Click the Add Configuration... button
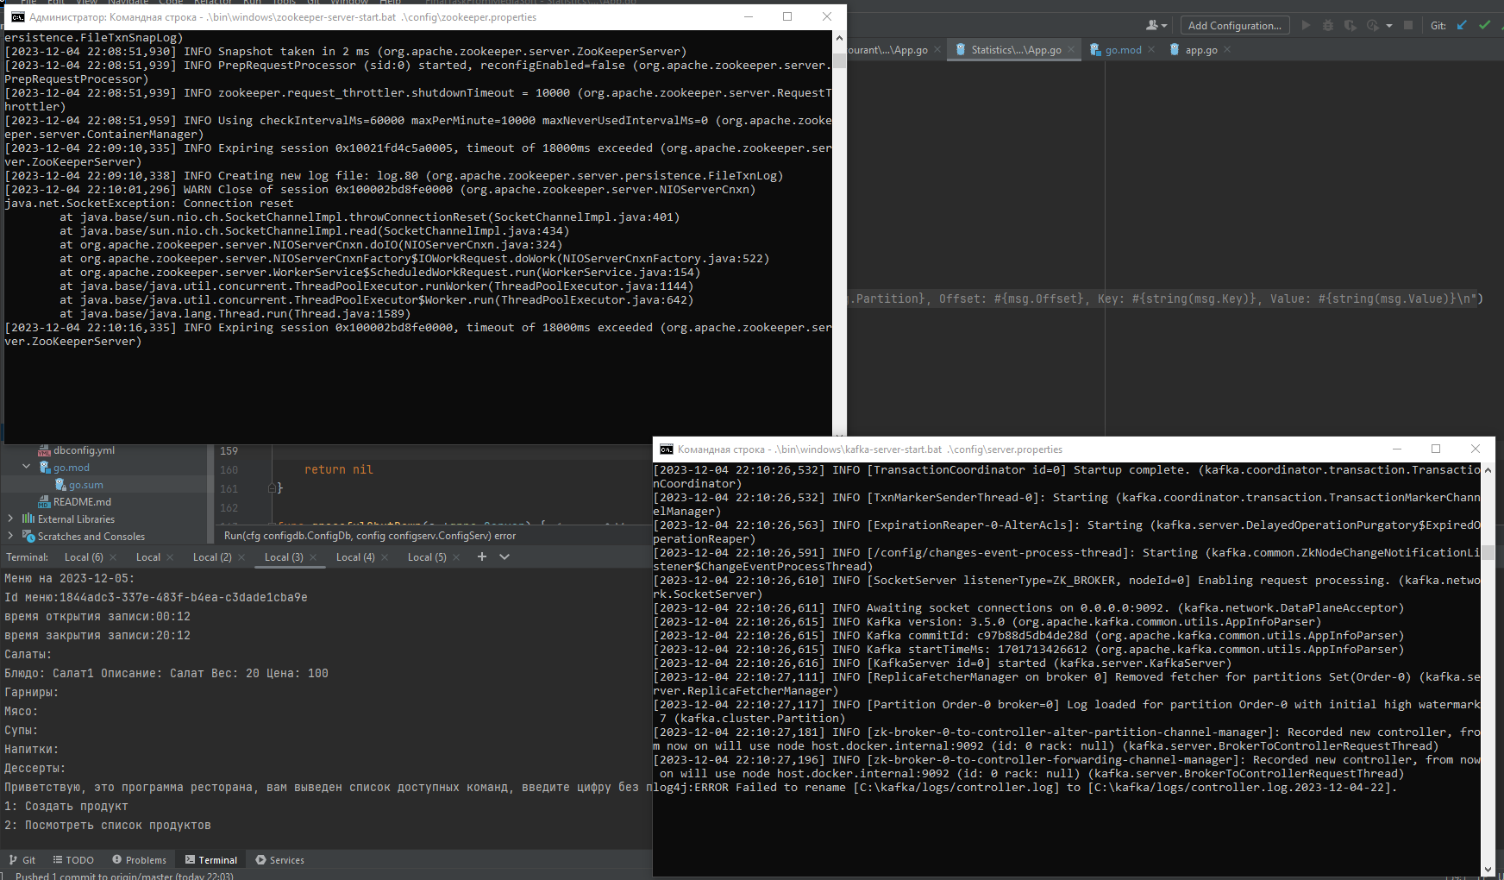This screenshot has height=880, width=1504. coord(1235,26)
